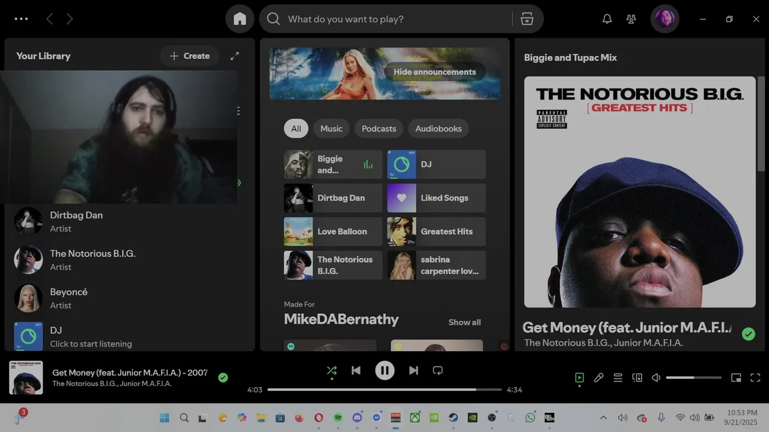Open Dirtbag Dan shortcut tile
This screenshot has width=769, height=432.
pos(333,198)
